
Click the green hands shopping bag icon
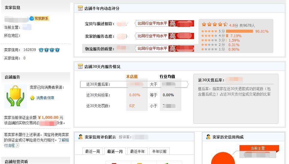coord(16,97)
